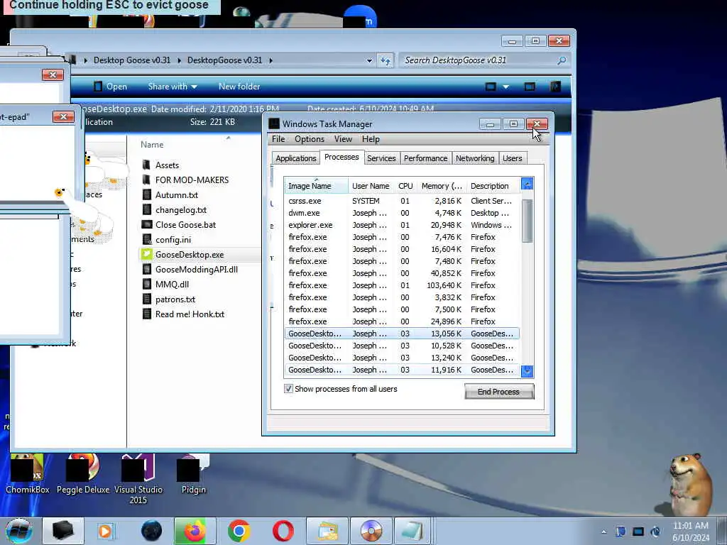Click the End Process button
Viewport: 727px width, 545px height.
tap(499, 392)
